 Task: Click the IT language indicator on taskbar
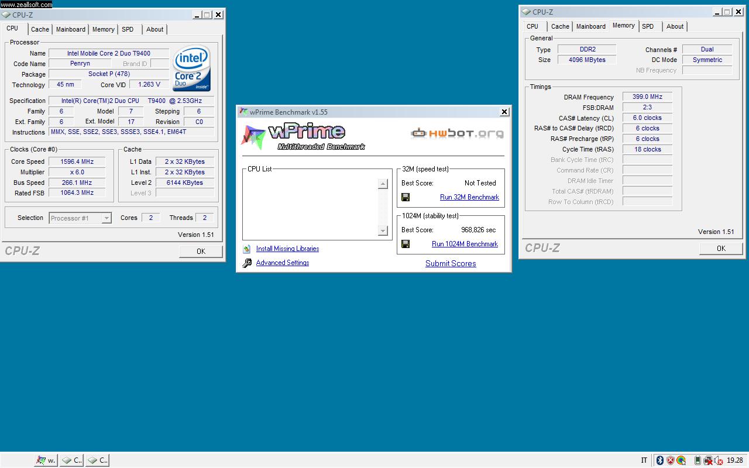coord(644,460)
